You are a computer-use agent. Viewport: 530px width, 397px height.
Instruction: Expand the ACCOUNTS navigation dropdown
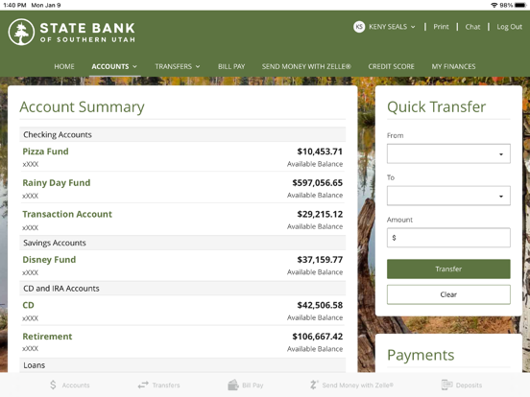(114, 66)
